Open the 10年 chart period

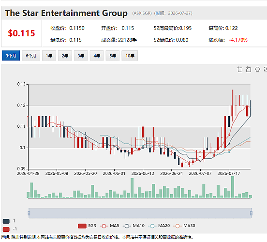point(130,56)
